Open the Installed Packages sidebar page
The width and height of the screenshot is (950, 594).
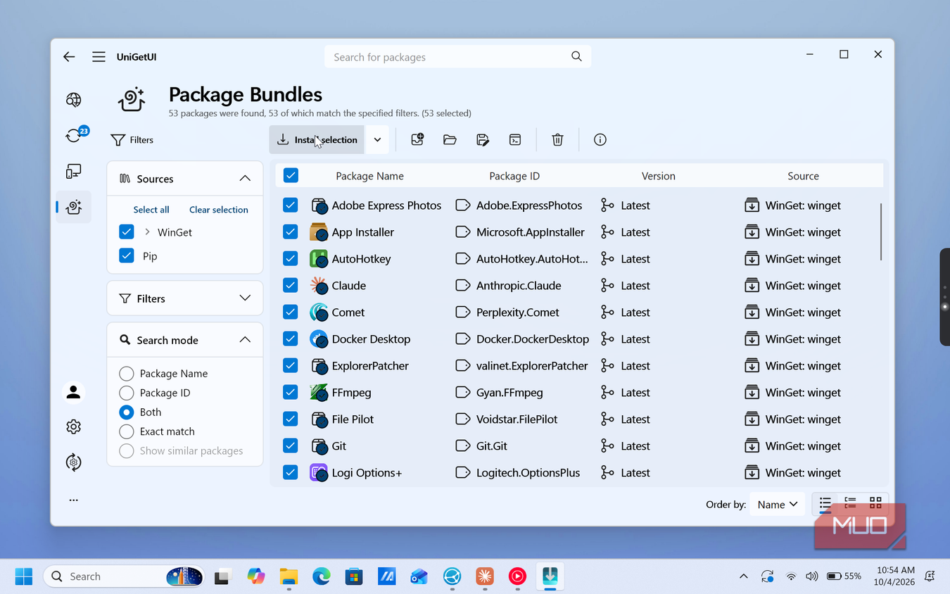pyautogui.click(x=73, y=171)
